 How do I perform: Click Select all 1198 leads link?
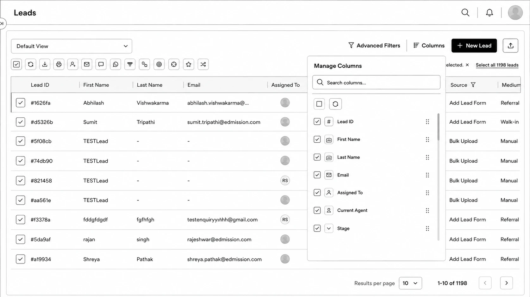tap(497, 65)
